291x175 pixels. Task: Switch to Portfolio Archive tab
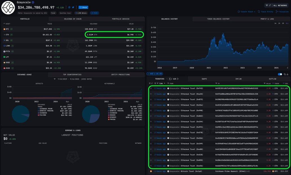pyautogui.click(x=121, y=19)
